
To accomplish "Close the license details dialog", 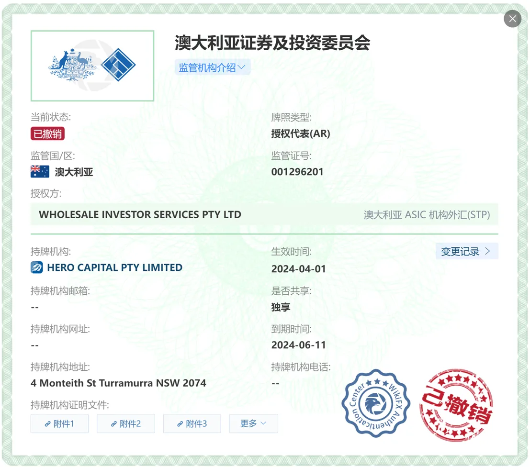I will point(512,19).
